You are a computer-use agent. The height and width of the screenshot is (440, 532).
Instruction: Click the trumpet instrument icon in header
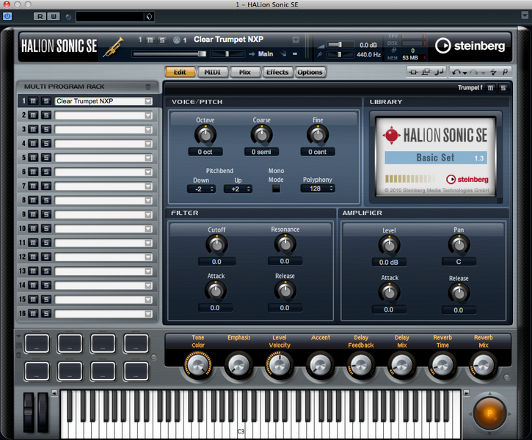coord(114,46)
